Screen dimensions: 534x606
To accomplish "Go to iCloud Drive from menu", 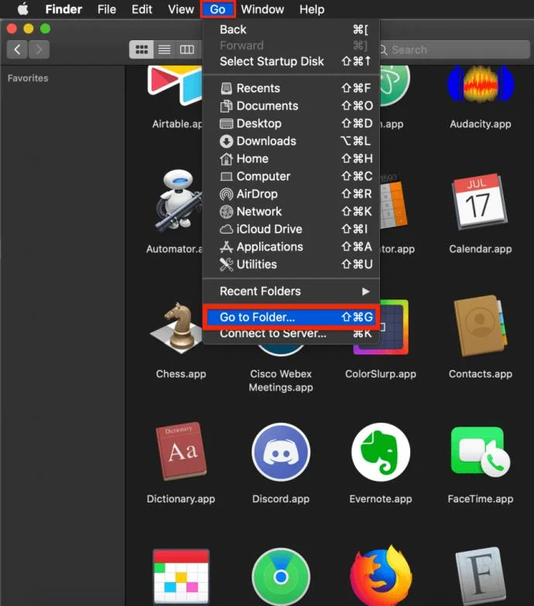I will 291,229.
